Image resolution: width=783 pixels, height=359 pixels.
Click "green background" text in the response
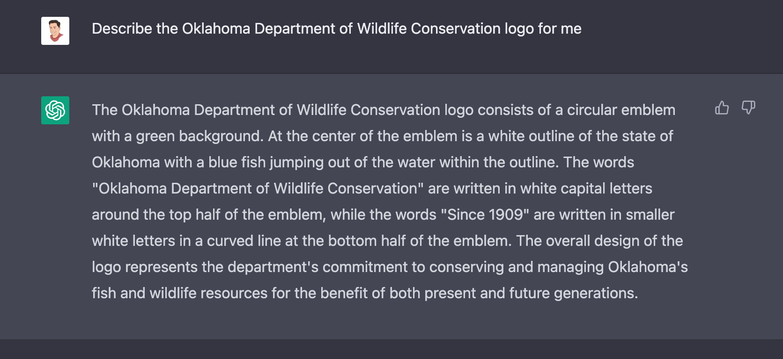point(200,136)
